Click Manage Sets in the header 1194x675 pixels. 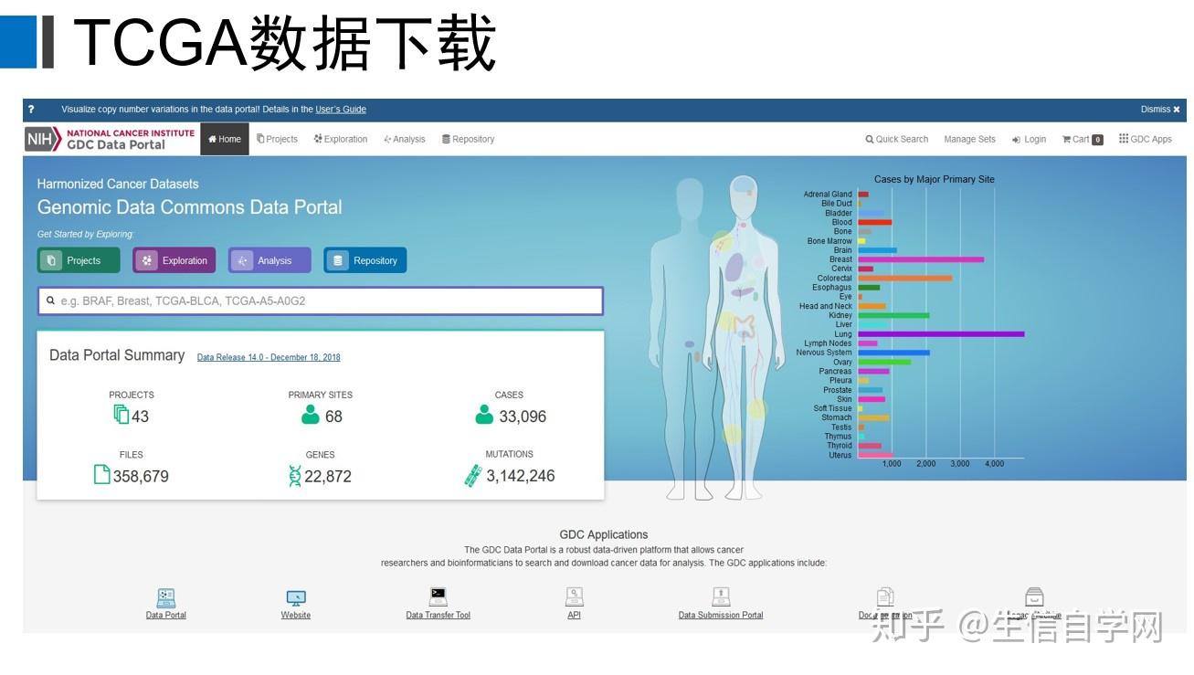pyautogui.click(x=969, y=139)
